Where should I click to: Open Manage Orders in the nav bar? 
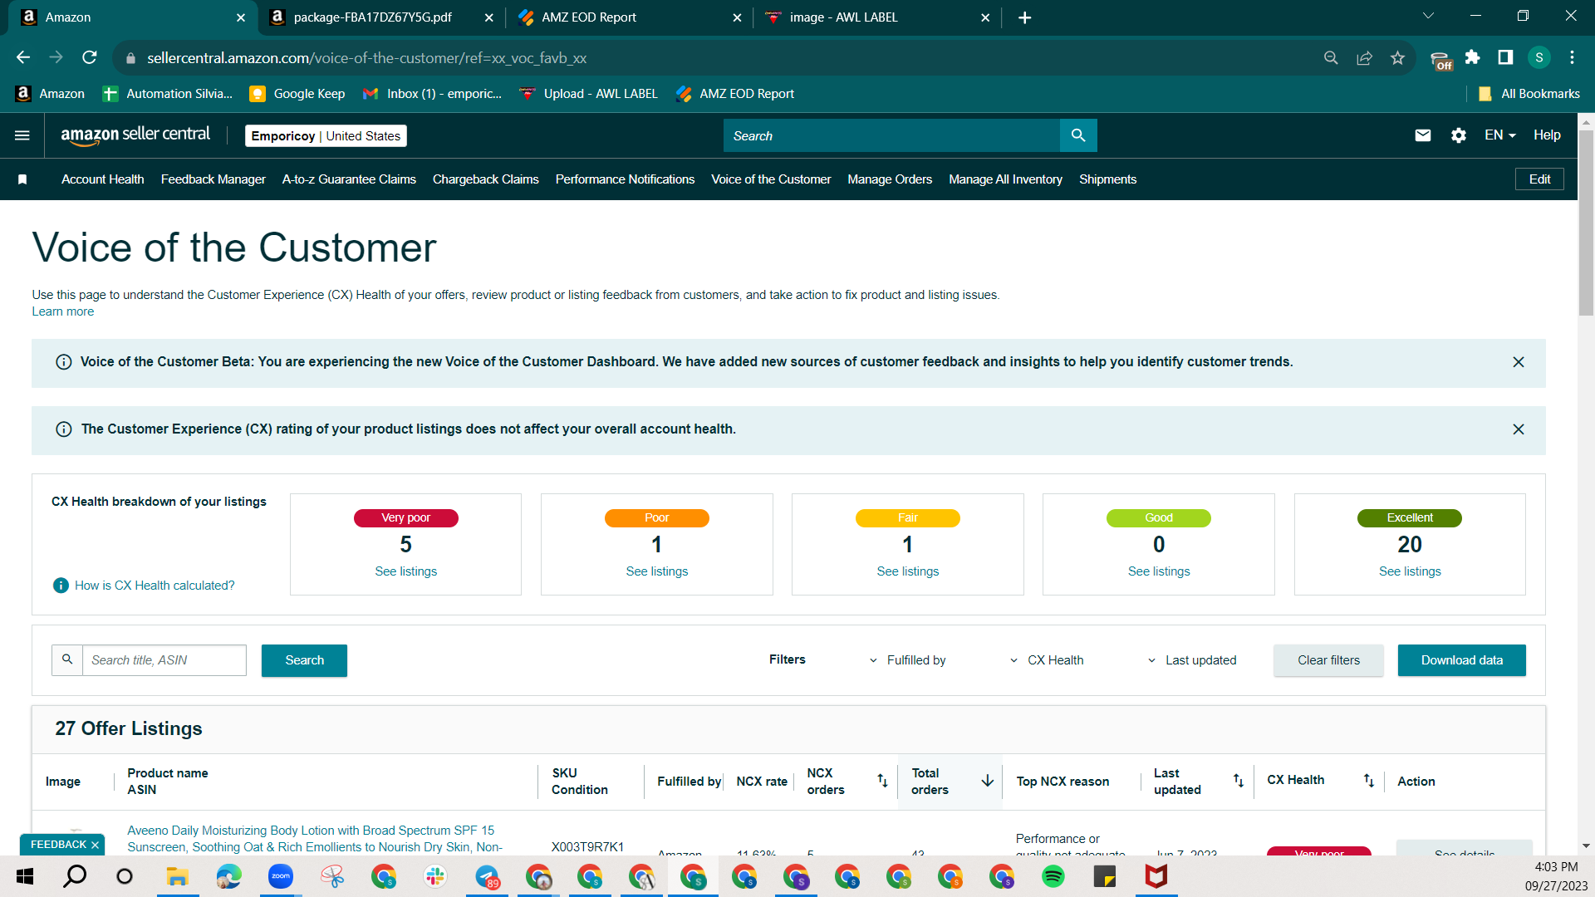tap(890, 179)
